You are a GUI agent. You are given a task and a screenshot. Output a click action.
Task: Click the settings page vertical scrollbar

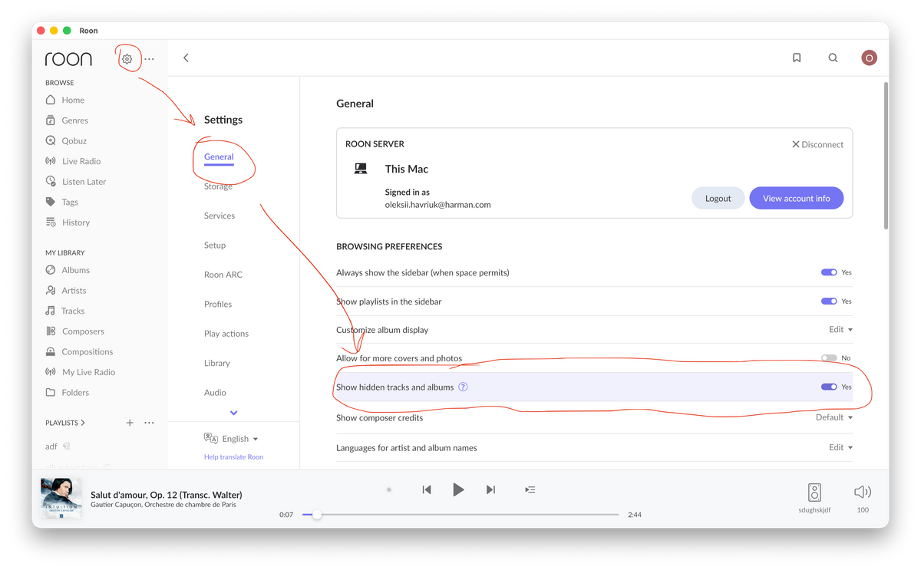[886, 156]
